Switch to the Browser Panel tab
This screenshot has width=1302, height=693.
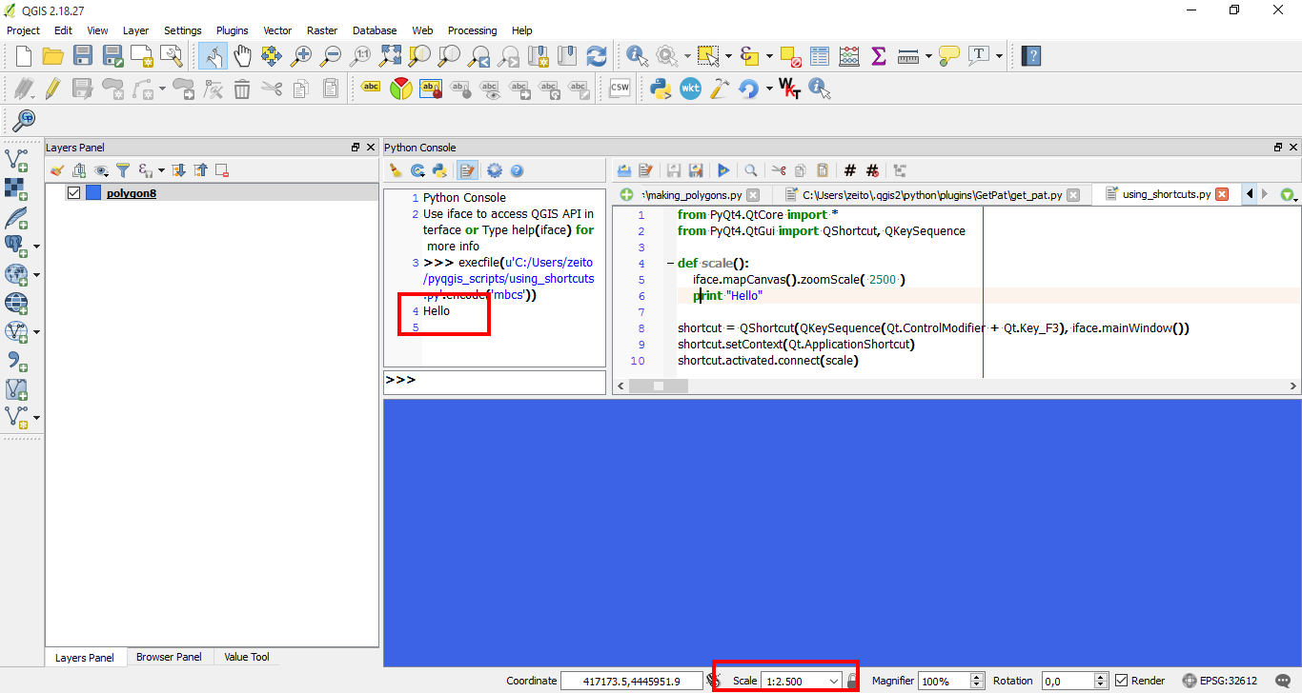tap(169, 657)
